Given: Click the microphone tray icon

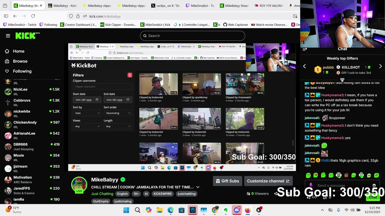Looking at the screenshot, I should pos(338,210).
